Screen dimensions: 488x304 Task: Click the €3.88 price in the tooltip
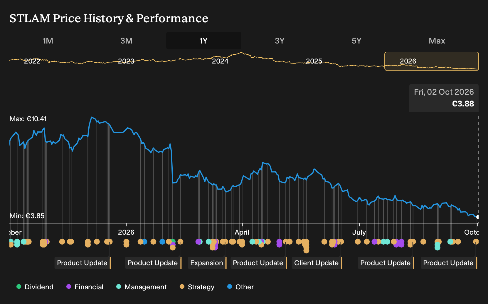click(x=463, y=104)
